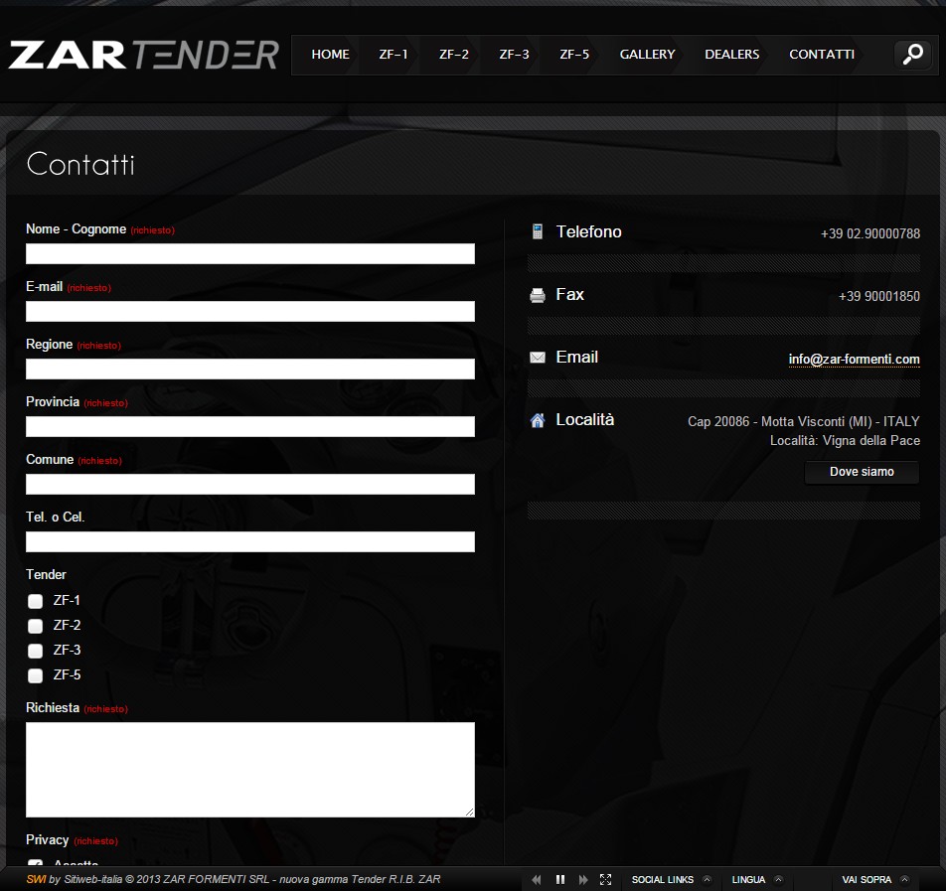
Task: Click the +39 02.90000788 phone number
Action: tap(870, 234)
